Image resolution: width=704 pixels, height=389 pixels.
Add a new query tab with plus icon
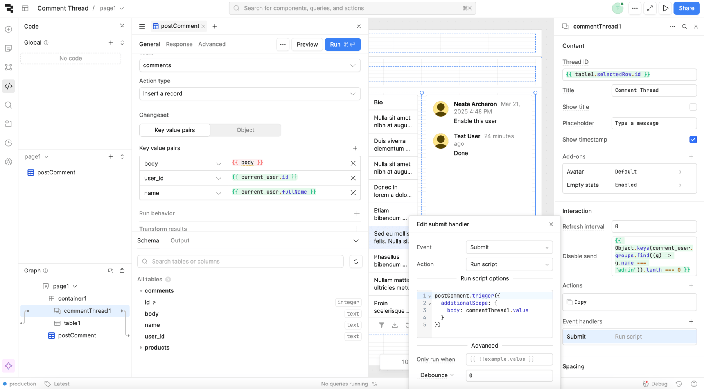(215, 26)
